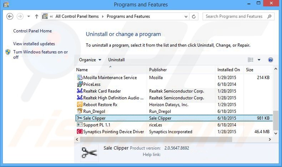Screen dimensions: 282x167
Task: Select Synaptics Pointing Device Driver icon
Action: click(80, 131)
